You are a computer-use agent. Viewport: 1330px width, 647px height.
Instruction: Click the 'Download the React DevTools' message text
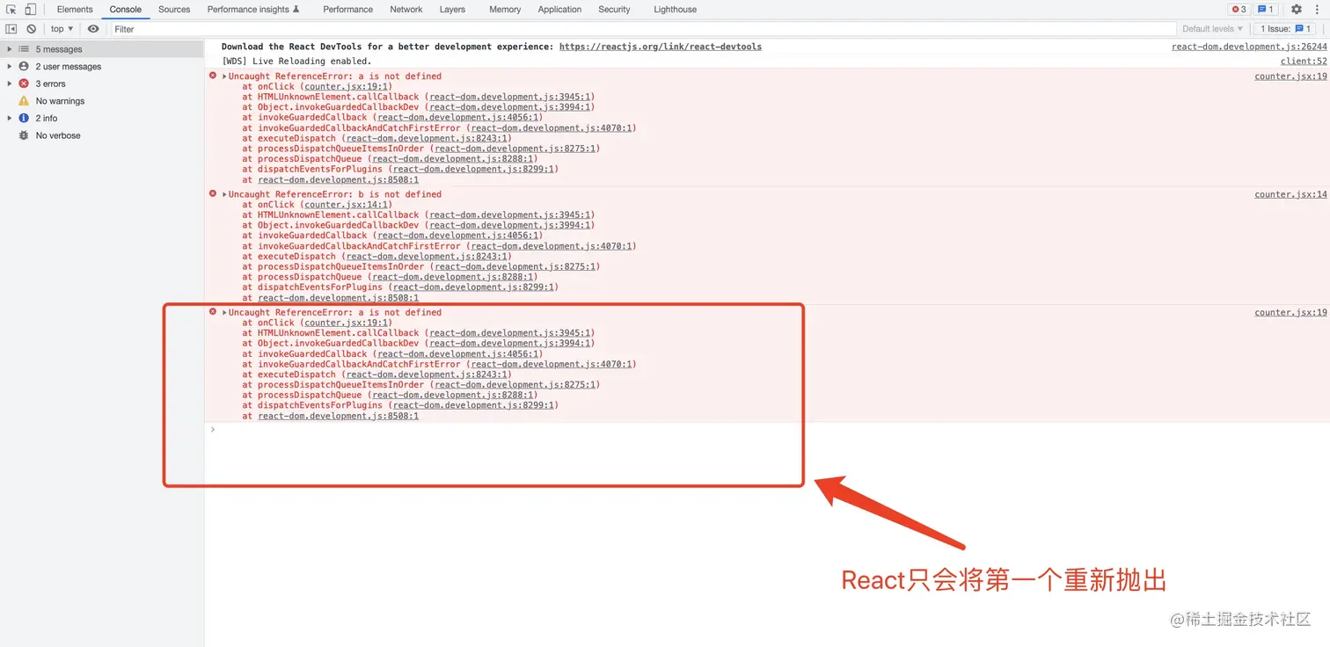click(388, 47)
